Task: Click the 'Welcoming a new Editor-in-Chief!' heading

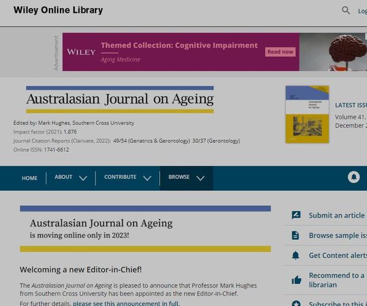Action: [81, 270]
